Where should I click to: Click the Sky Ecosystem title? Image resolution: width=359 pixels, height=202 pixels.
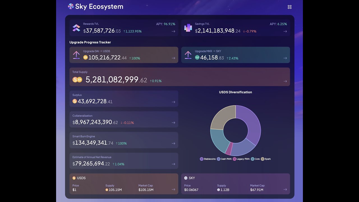(x=99, y=6)
